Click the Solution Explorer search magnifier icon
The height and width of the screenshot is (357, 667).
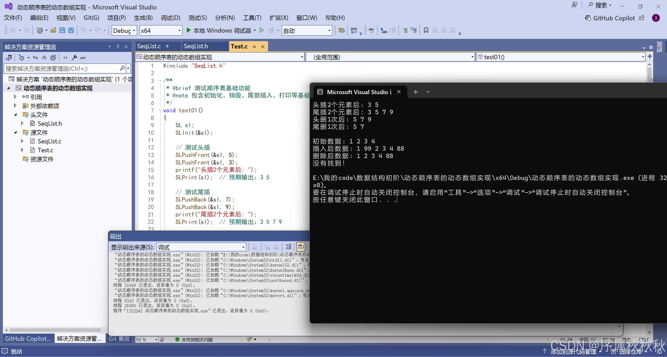(x=122, y=69)
